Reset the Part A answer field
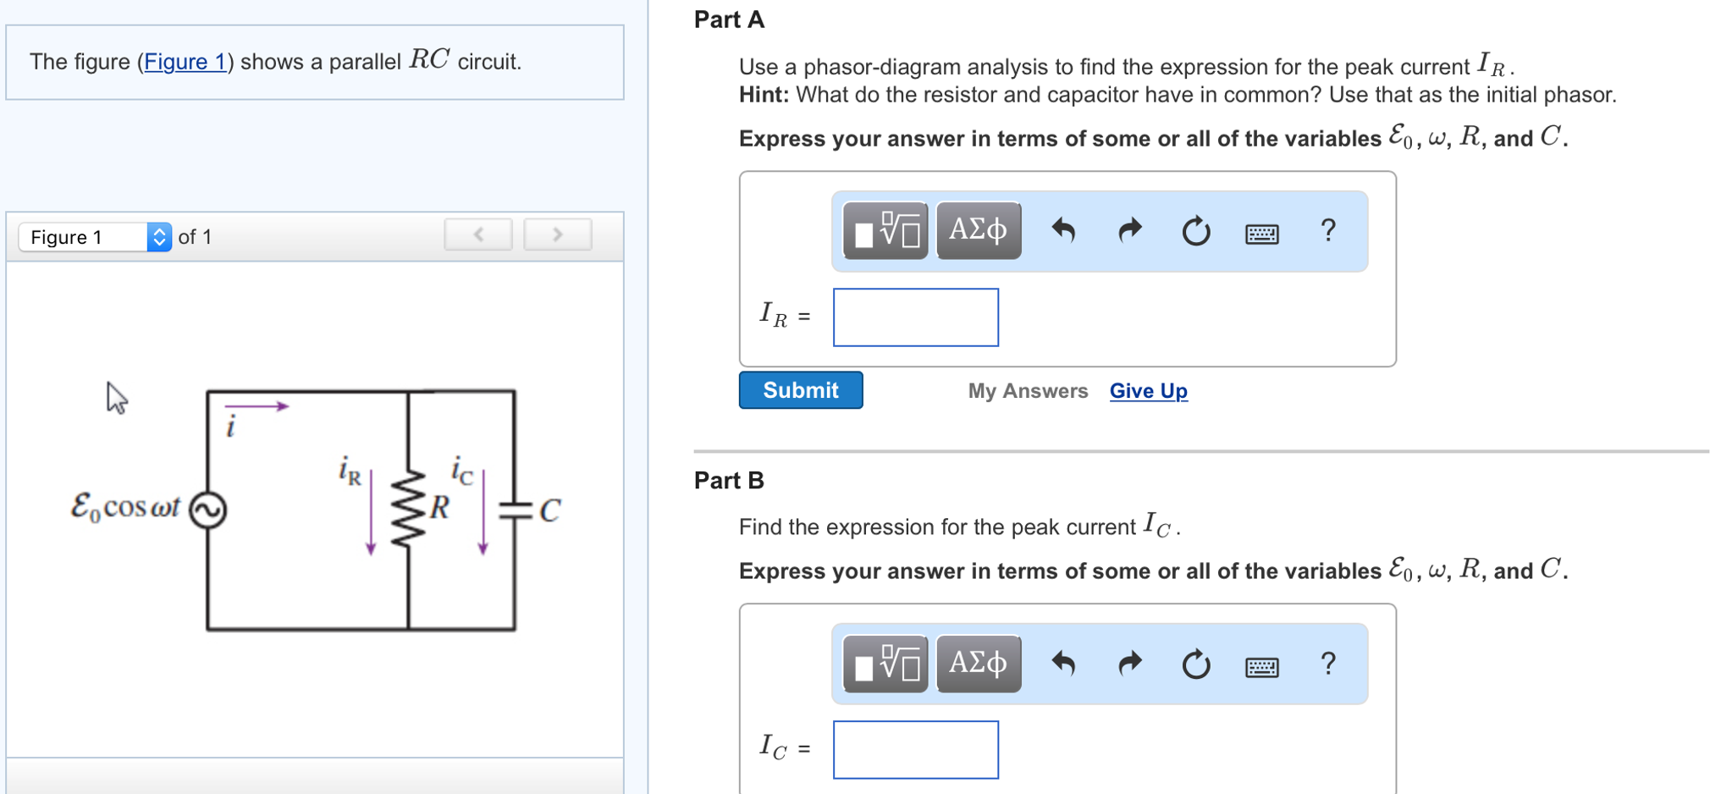This screenshot has width=1732, height=794. (1194, 232)
